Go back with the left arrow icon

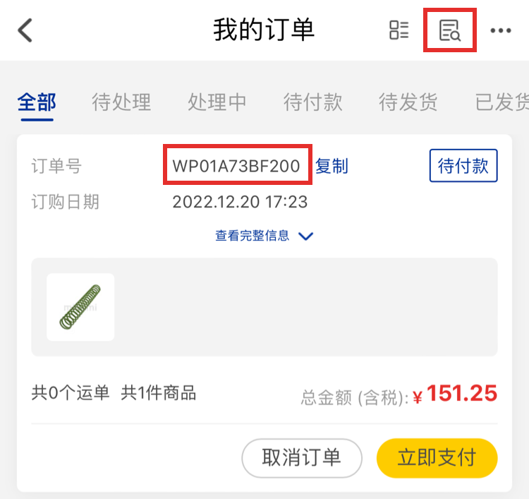25,30
